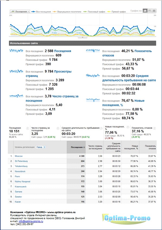Click the 3,20 pages value for Kazan
The width and height of the screenshot is (162, 230).
click(x=100, y=202)
